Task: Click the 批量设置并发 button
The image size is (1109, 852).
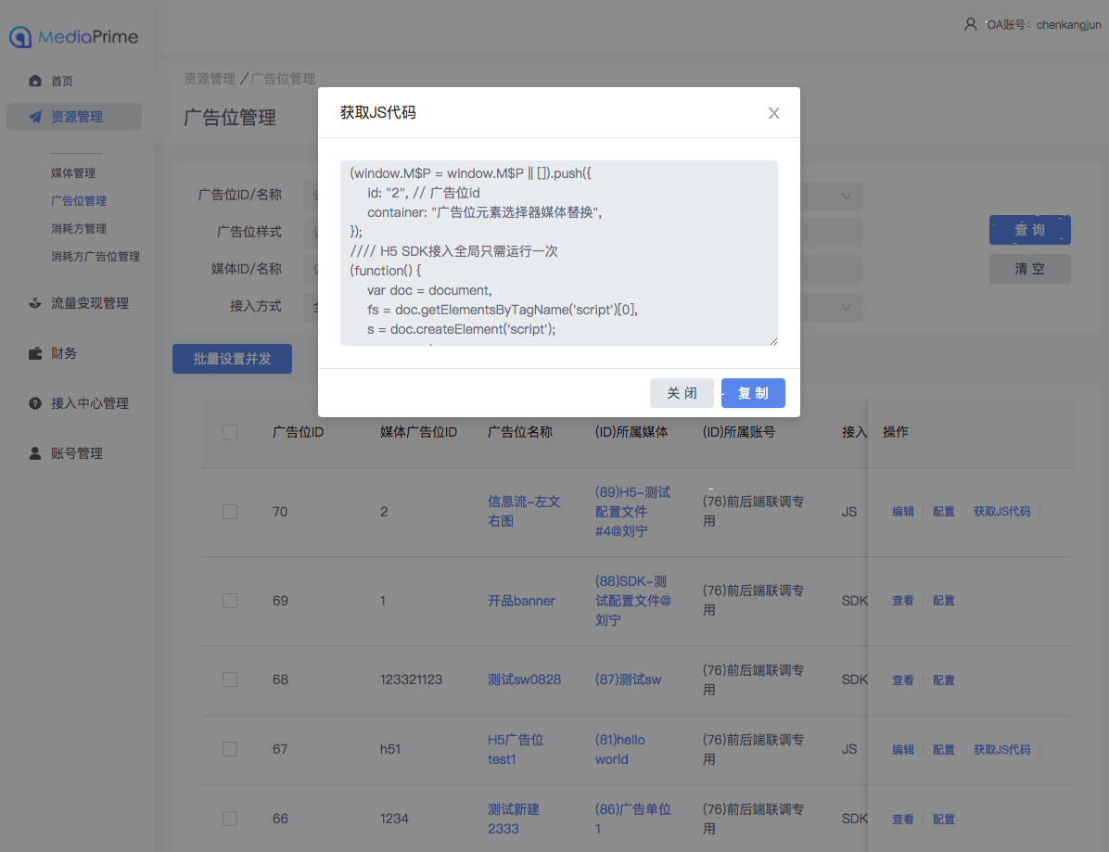Action: click(232, 359)
